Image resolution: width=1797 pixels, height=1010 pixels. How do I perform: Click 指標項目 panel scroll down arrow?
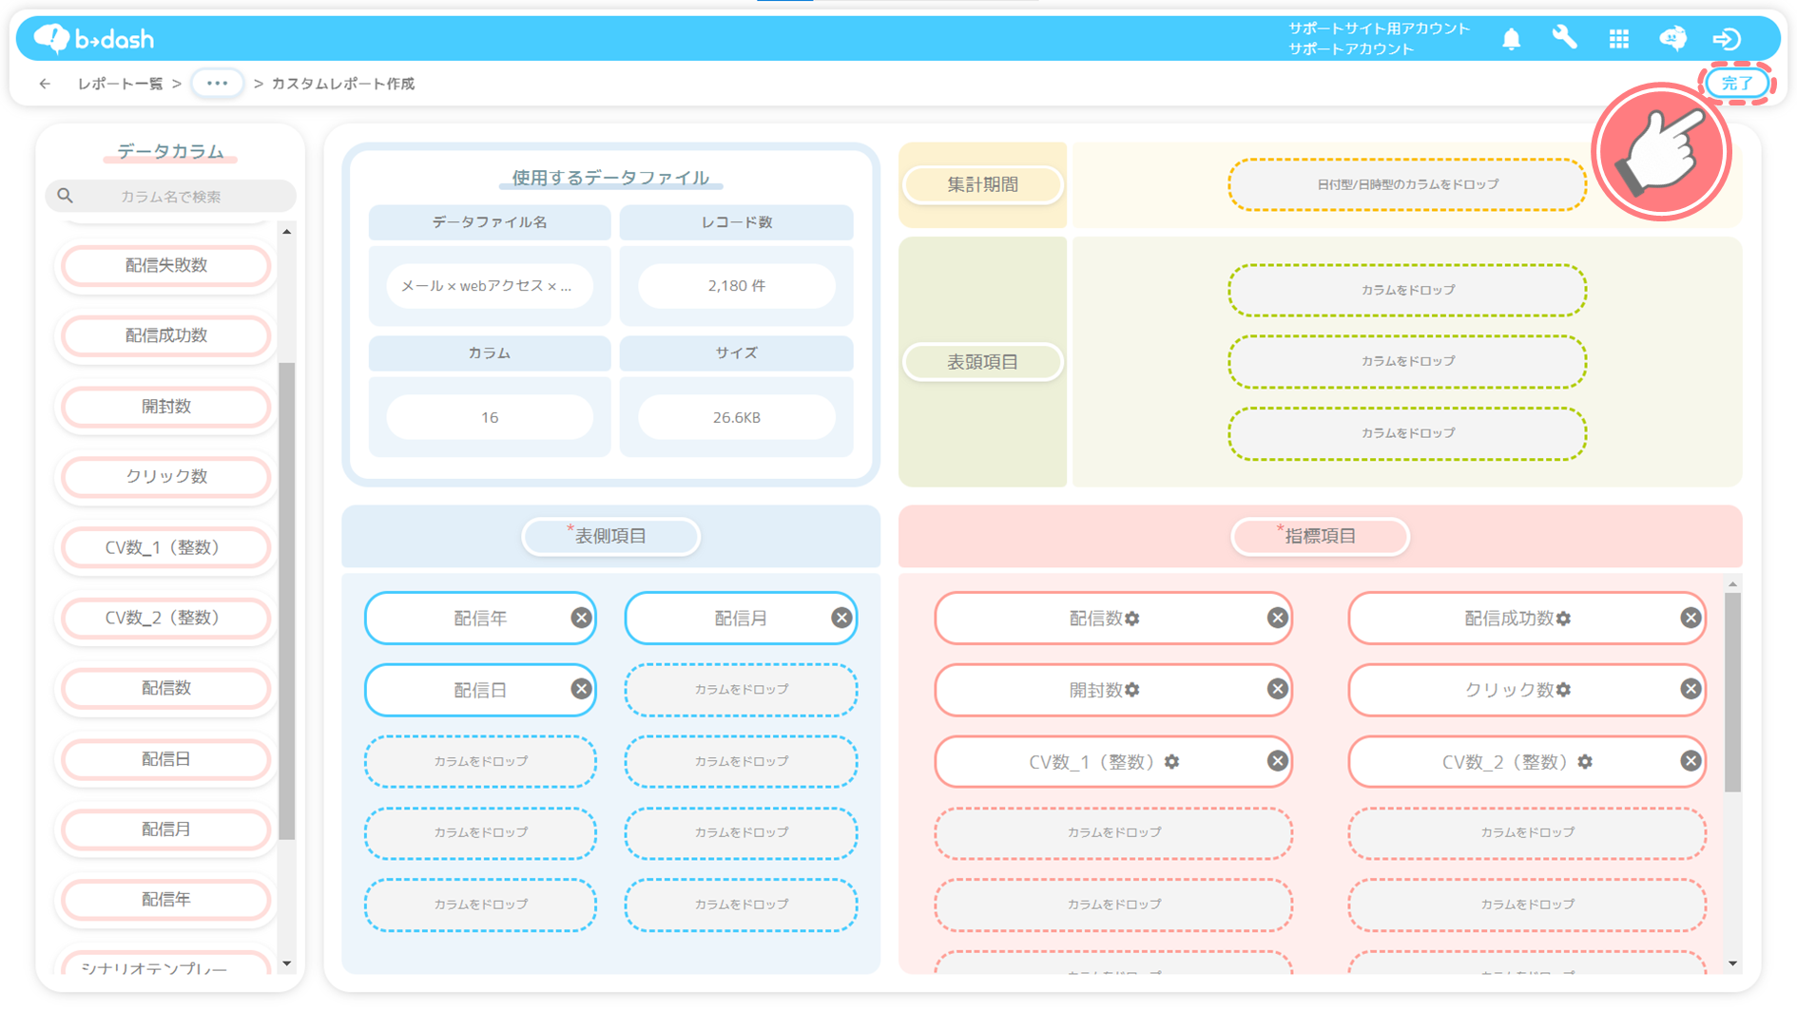pos(1732,963)
